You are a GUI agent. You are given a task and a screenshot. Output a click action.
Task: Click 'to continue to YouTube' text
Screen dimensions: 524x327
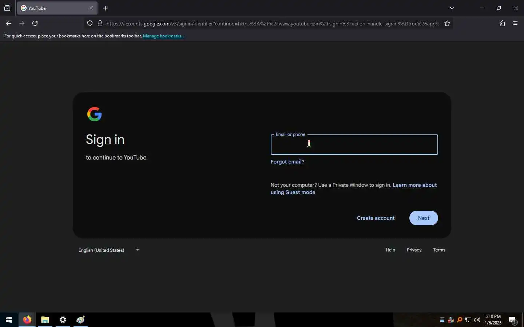point(116,157)
